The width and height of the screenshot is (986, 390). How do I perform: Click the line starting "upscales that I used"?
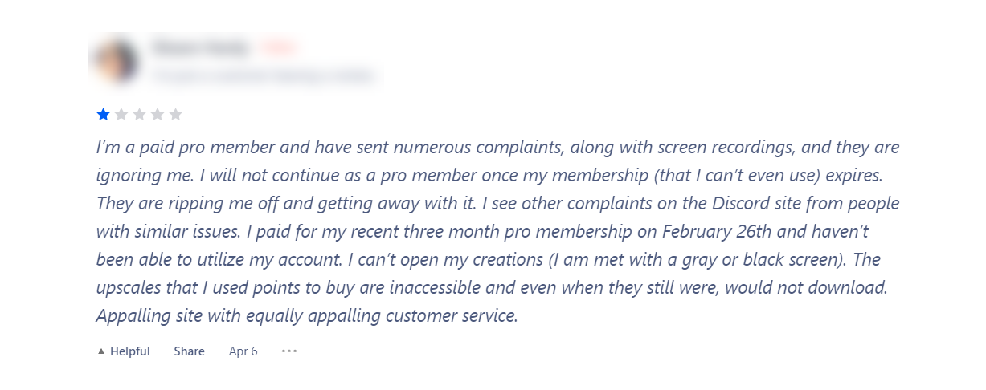(492, 288)
